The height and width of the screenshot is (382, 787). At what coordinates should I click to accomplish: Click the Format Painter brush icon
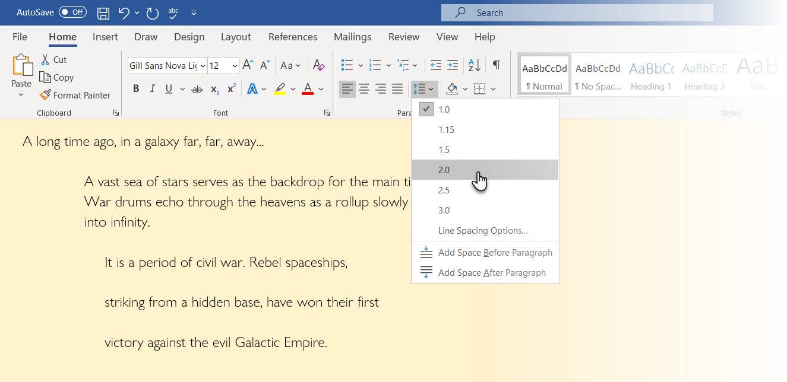click(x=45, y=95)
